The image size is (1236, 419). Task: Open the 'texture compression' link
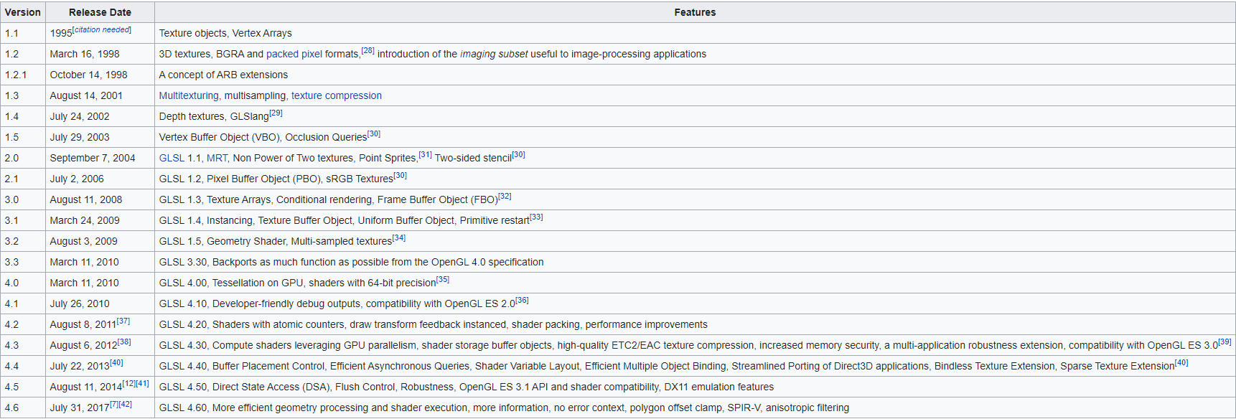click(x=337, y=96)
